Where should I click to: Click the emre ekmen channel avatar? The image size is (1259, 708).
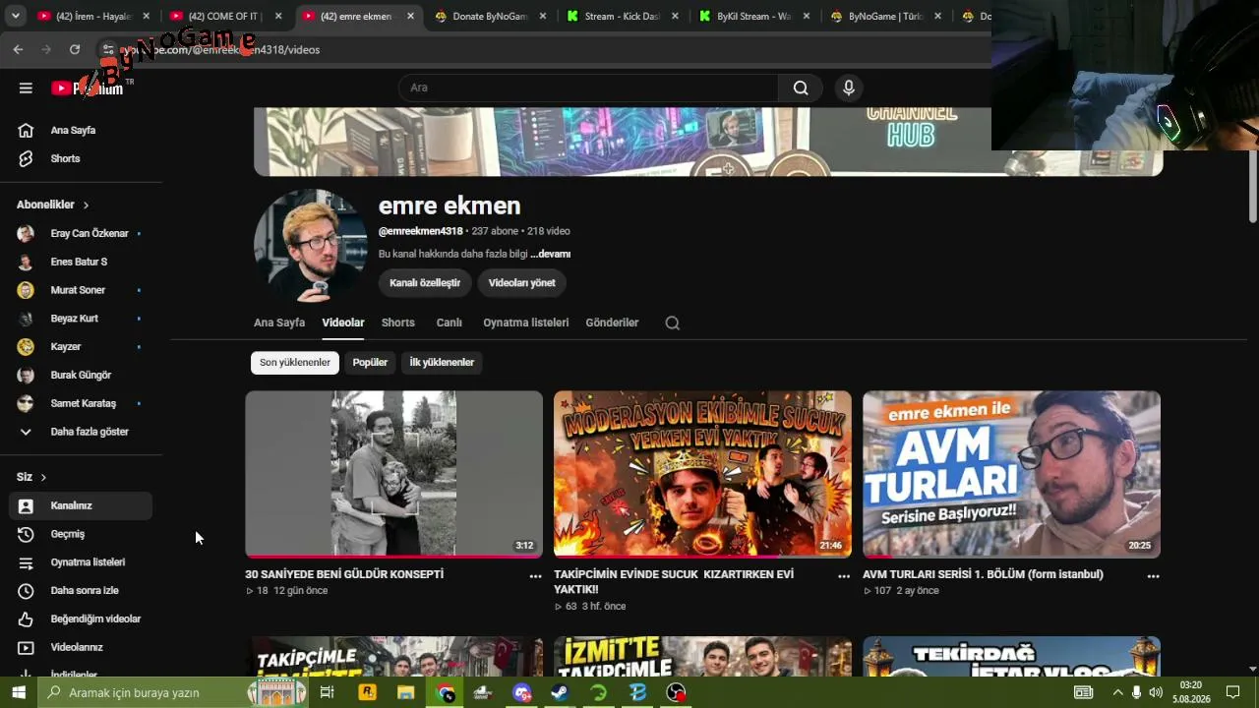[311, 246]
